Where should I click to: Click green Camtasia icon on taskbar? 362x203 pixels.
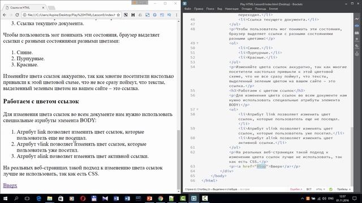pos(183,198)
